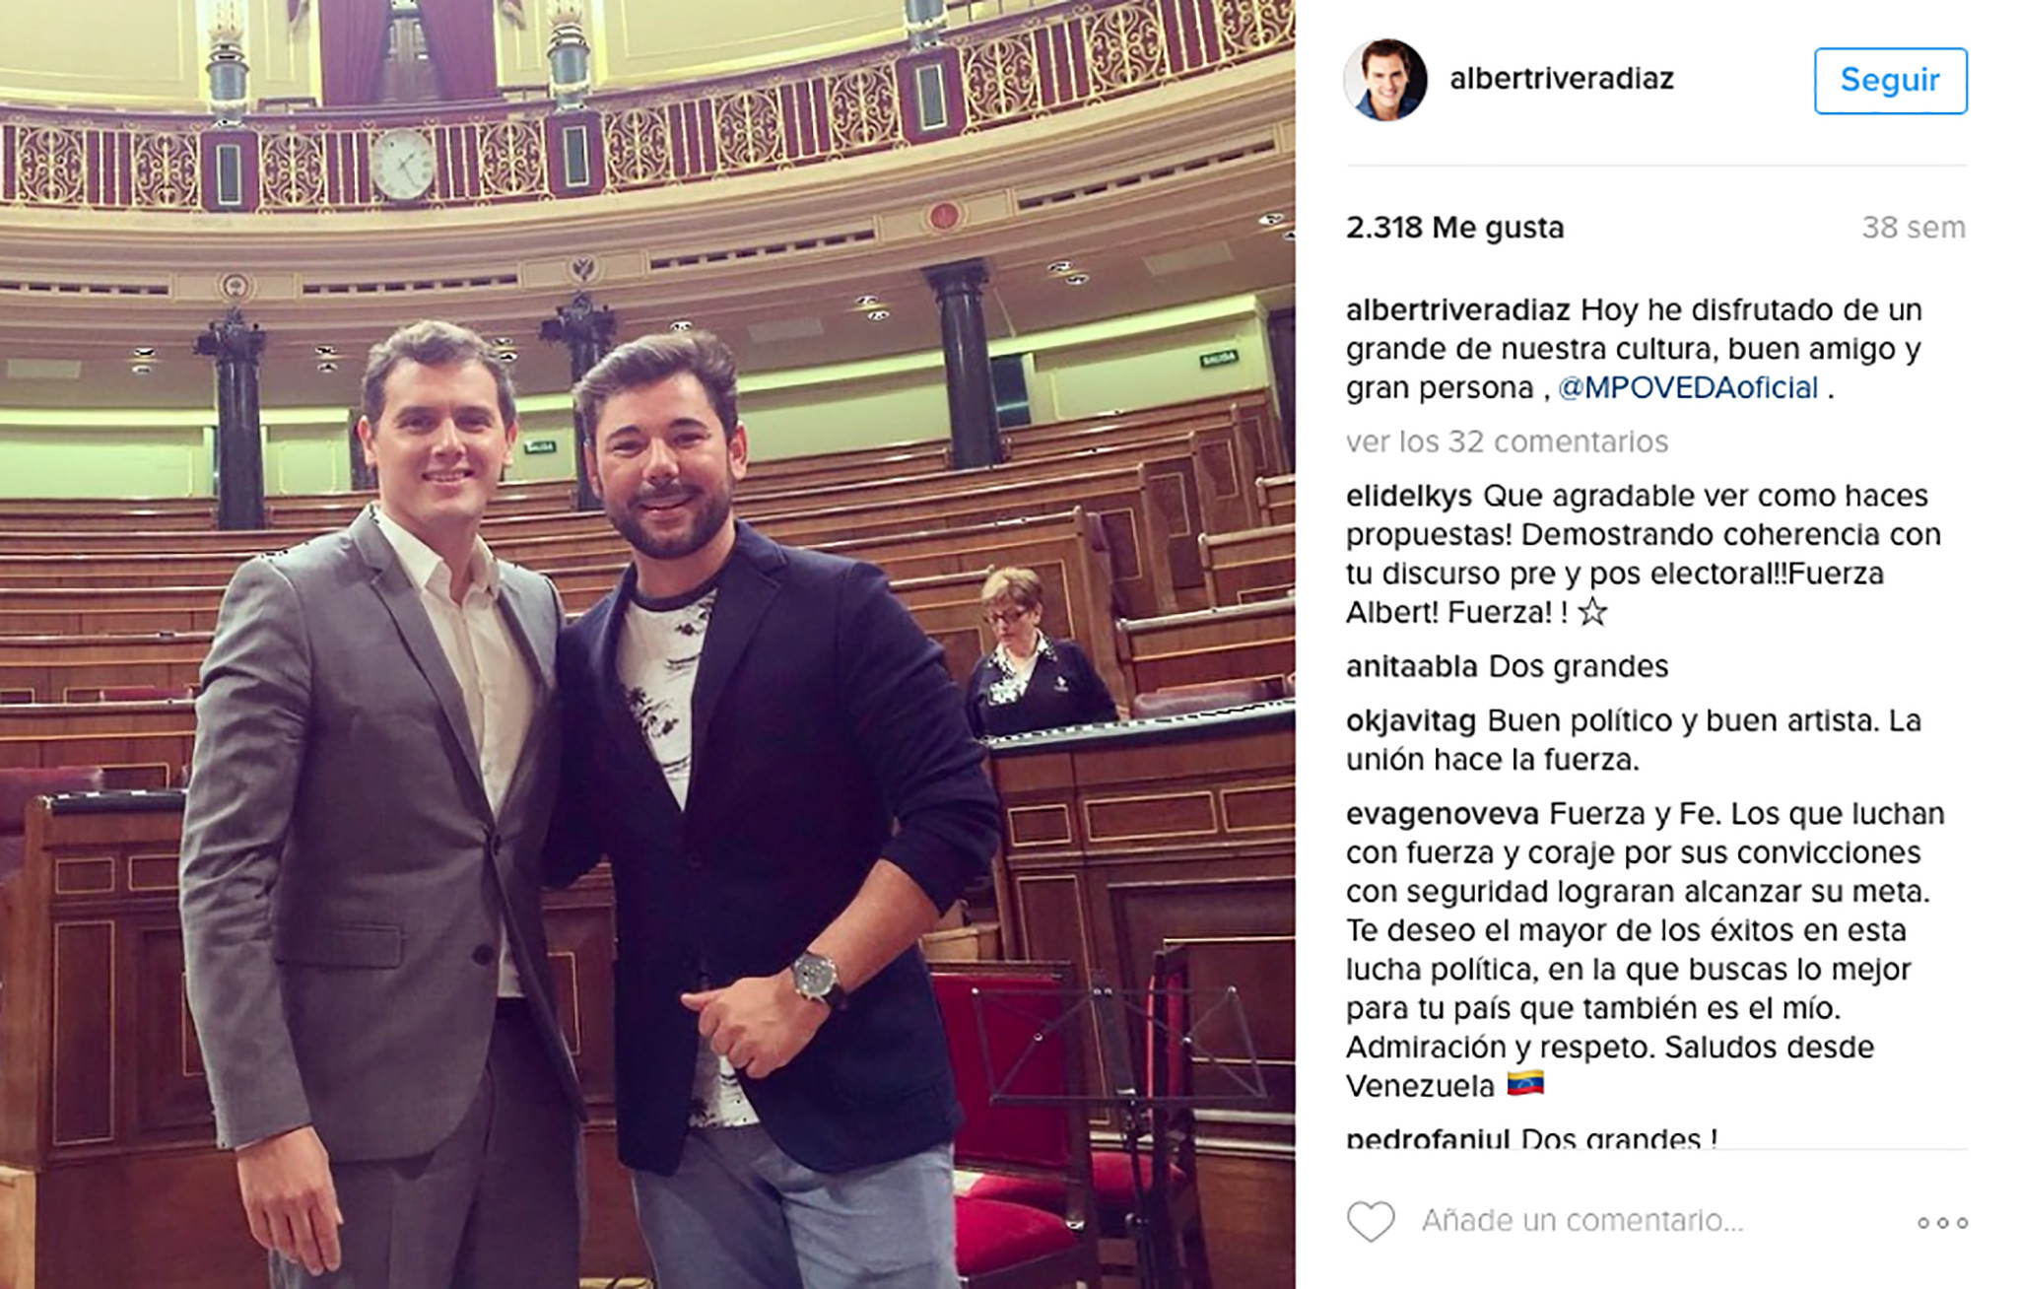Open the albertriveradiaz profile avatar

[1385, 80]
